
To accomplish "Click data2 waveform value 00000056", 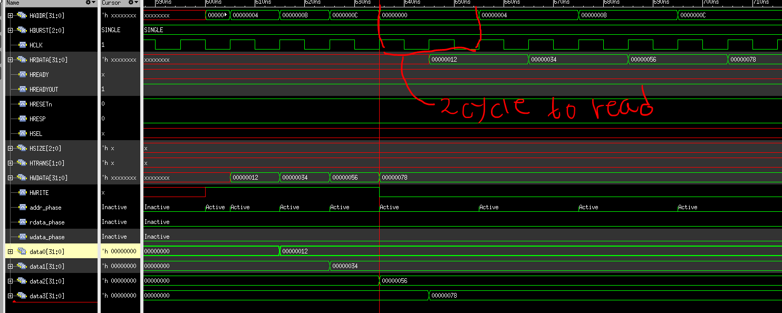I will pos(394,281).
